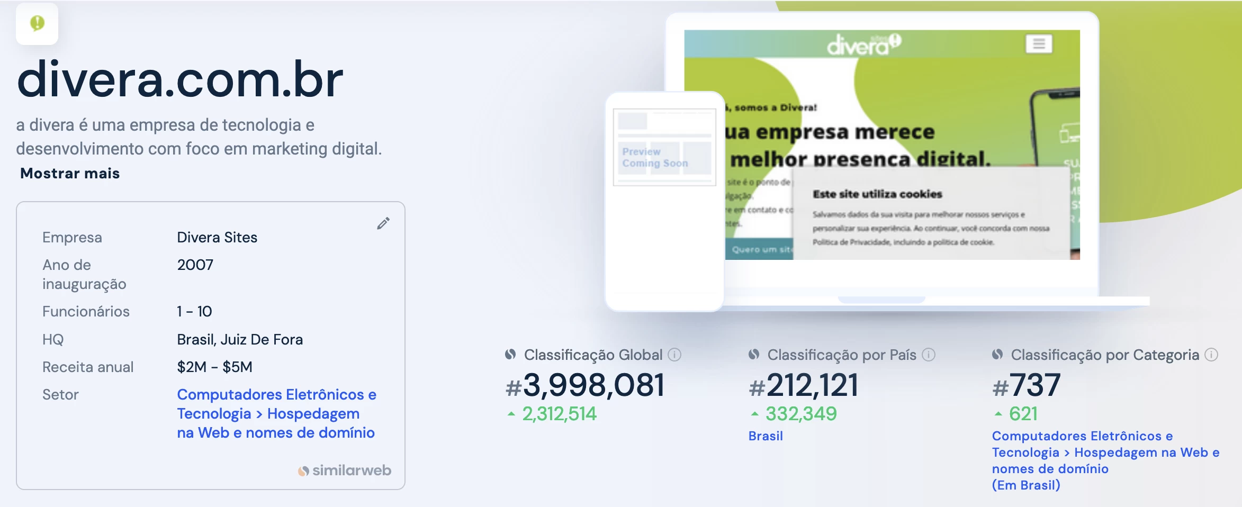Click annual revenue $2M - $5M
Screen dimensions: 1242x507
tap(214, 367)
